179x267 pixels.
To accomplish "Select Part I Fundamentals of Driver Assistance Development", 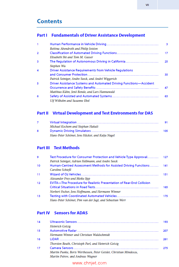I will coord(91,35).
